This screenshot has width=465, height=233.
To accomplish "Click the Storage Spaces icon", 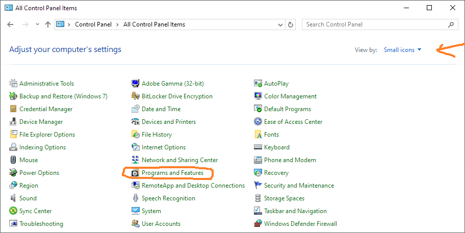I will 258,198.
